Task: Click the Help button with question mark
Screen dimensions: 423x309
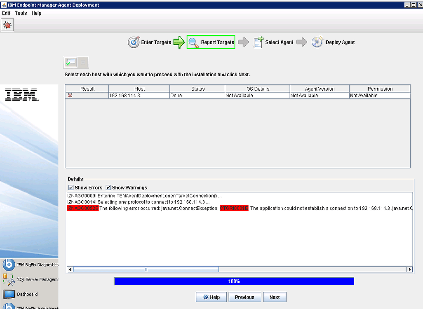Action: 211,297
